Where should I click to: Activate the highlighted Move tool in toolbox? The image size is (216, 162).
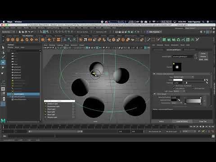pos(3,63)
